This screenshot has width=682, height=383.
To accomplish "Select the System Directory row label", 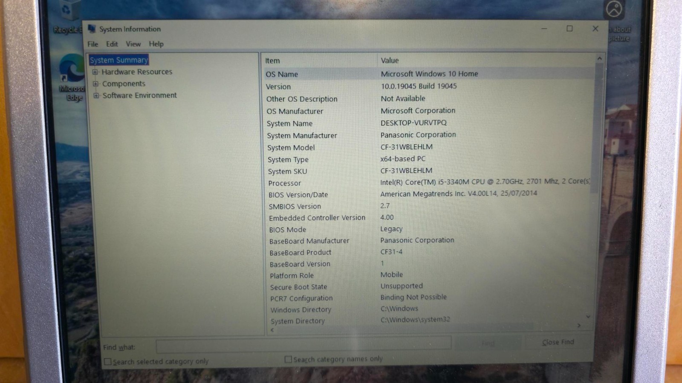I will (298, 321).
